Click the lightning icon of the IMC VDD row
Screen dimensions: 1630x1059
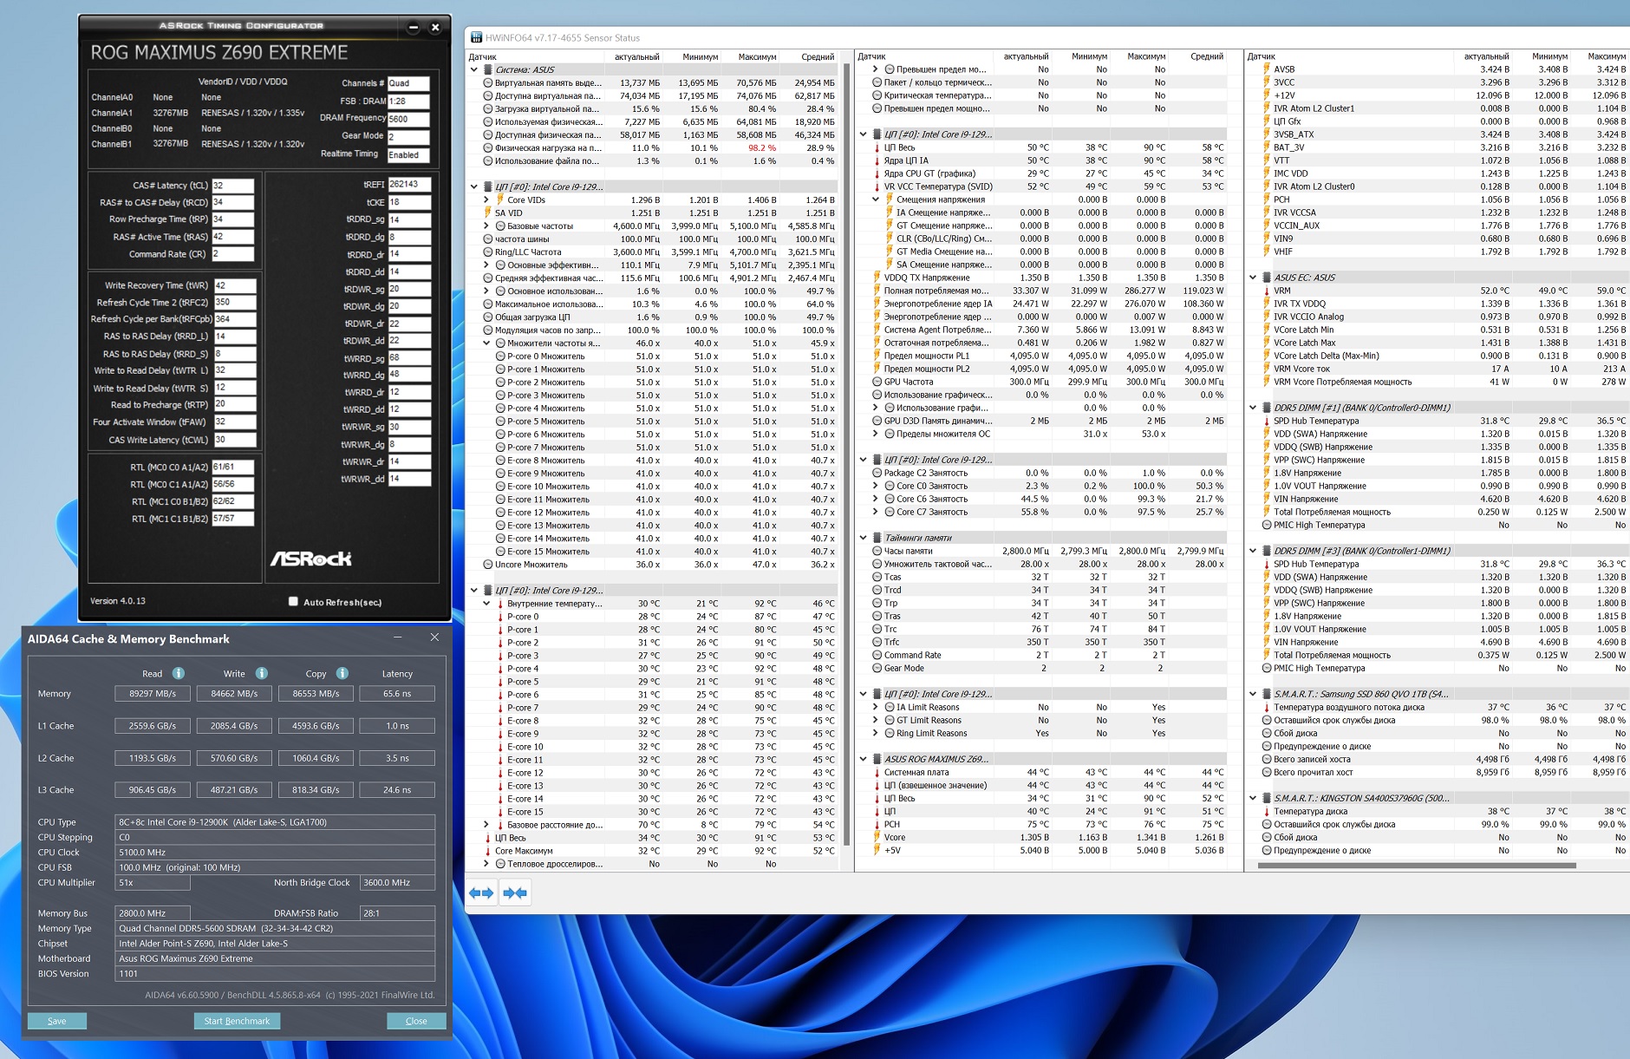(x=1266, y=173)
